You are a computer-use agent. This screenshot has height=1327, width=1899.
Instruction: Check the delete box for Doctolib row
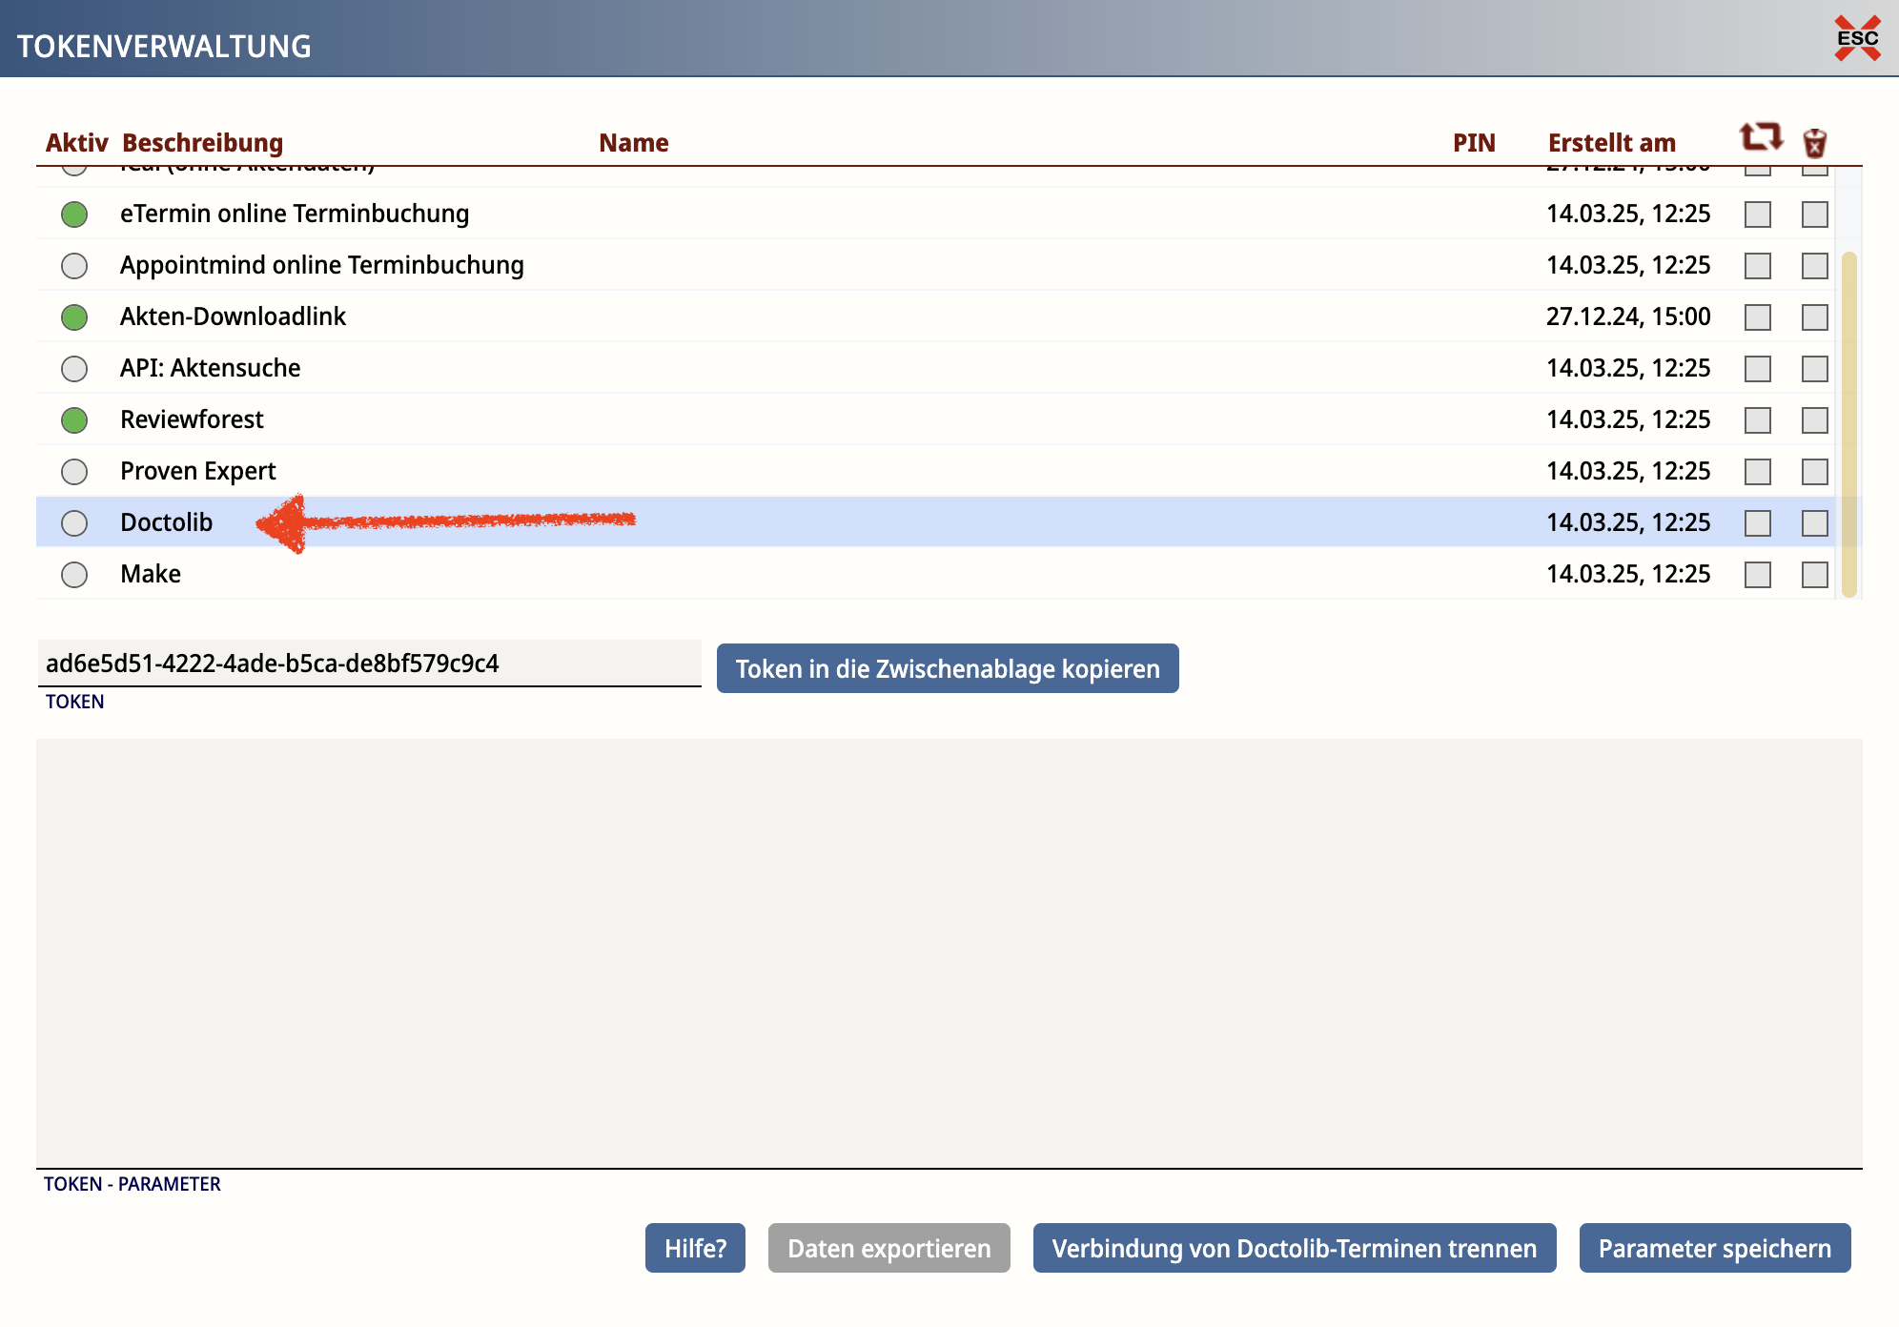click(1815, 523)
